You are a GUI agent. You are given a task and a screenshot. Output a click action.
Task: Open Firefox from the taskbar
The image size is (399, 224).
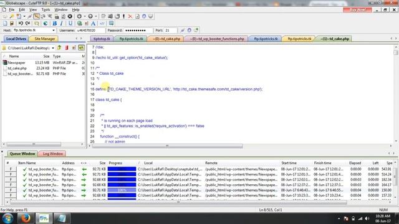pyautogui.click(x=26, y=218)
